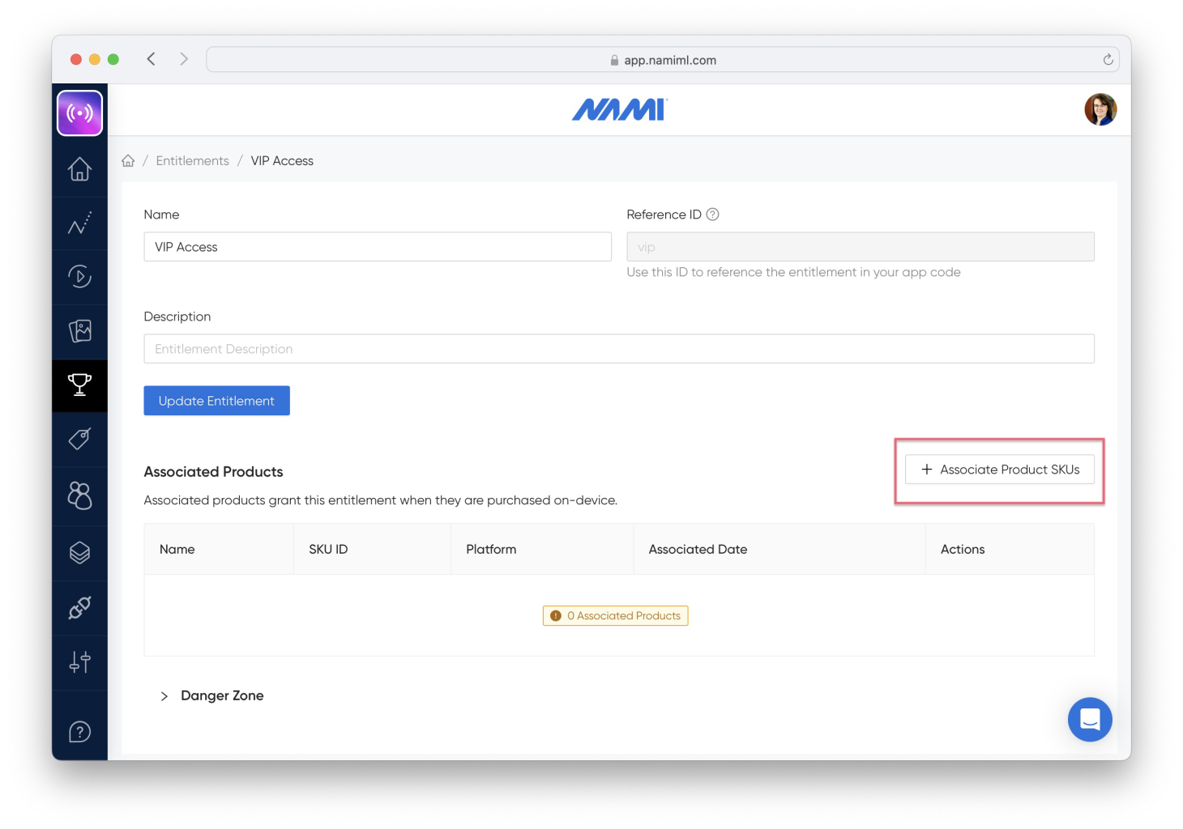Image resolution: width=1183 pixels, height=829 pixels.
Task: Click the VIP Access breadcrumb
Action: pyautogui.click(x=282, y=160)
